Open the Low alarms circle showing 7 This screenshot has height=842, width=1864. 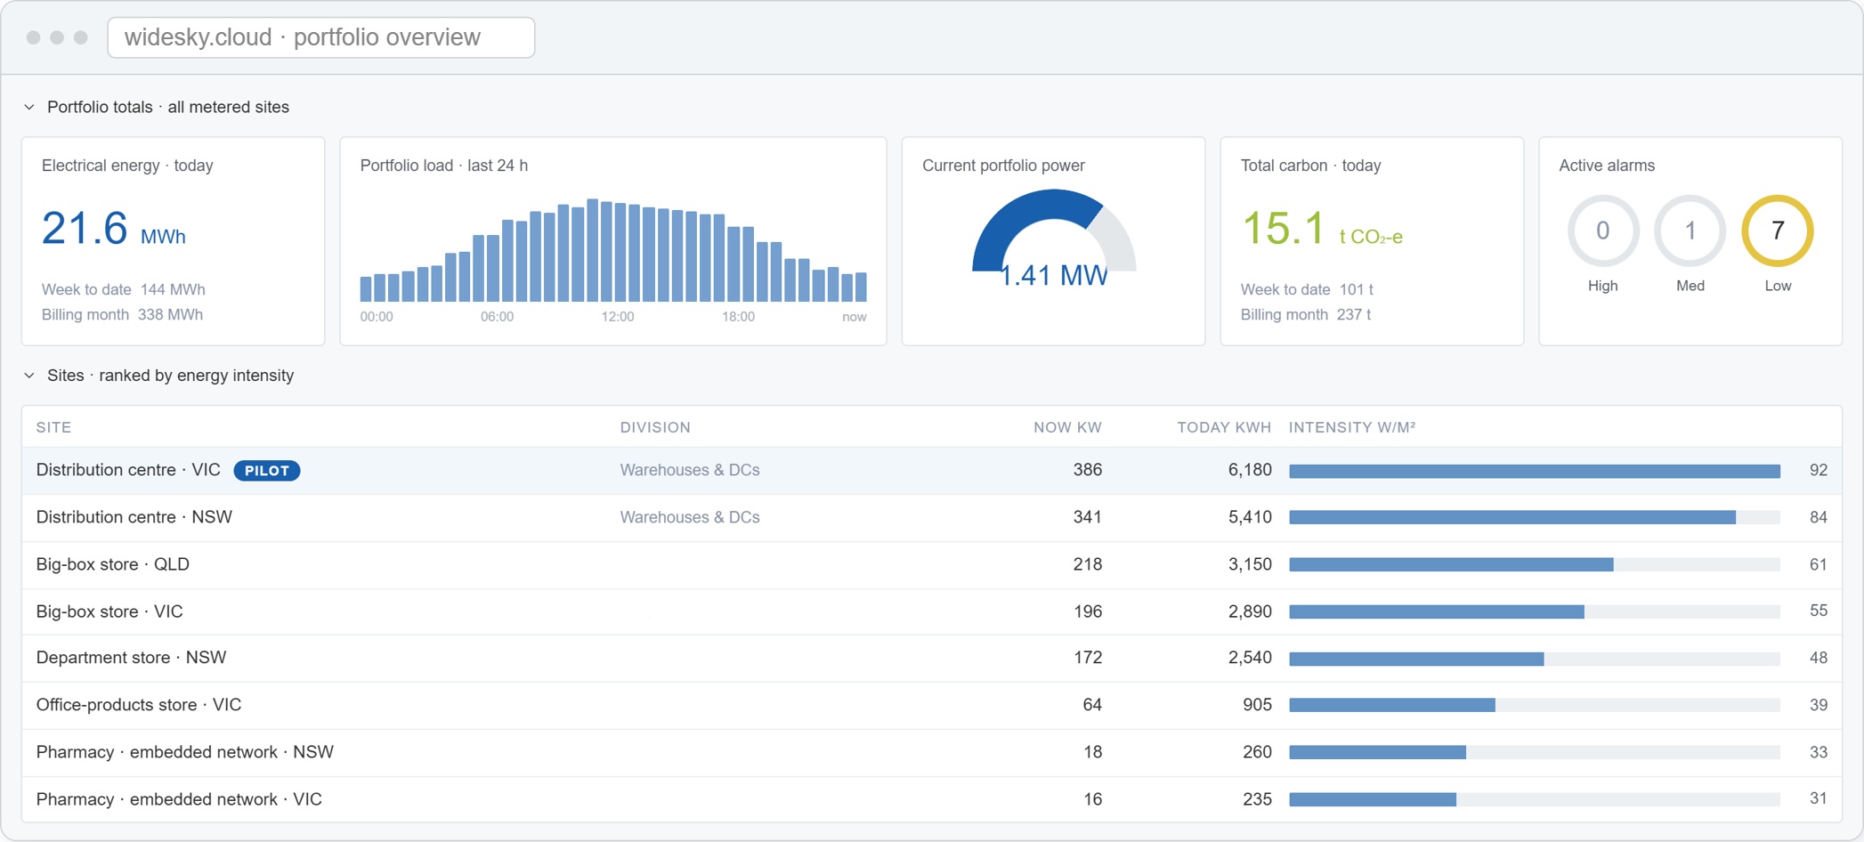[1778, 231]
